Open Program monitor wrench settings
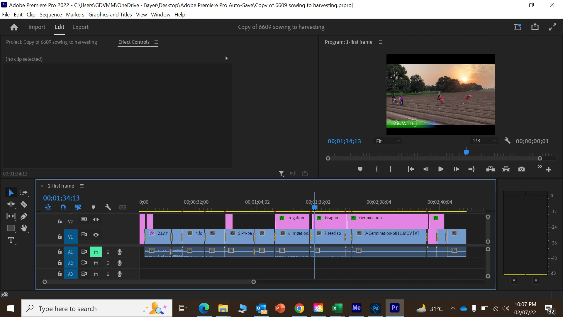Image resolution: width=563 pixels, height=317 pixels. (x=507, y=141)
